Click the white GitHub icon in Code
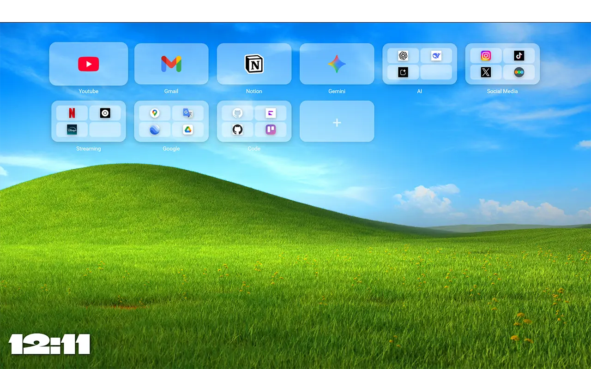Screen dimensions: 591x369 coord(237,113)
